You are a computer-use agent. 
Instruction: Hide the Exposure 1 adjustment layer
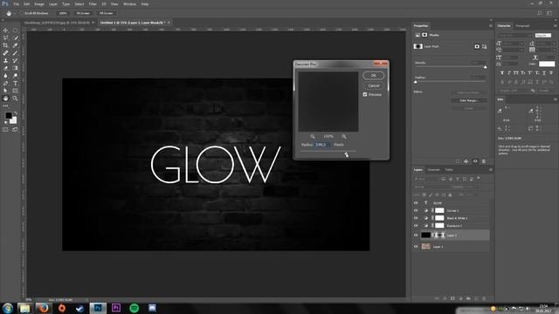tap(416, 226)
